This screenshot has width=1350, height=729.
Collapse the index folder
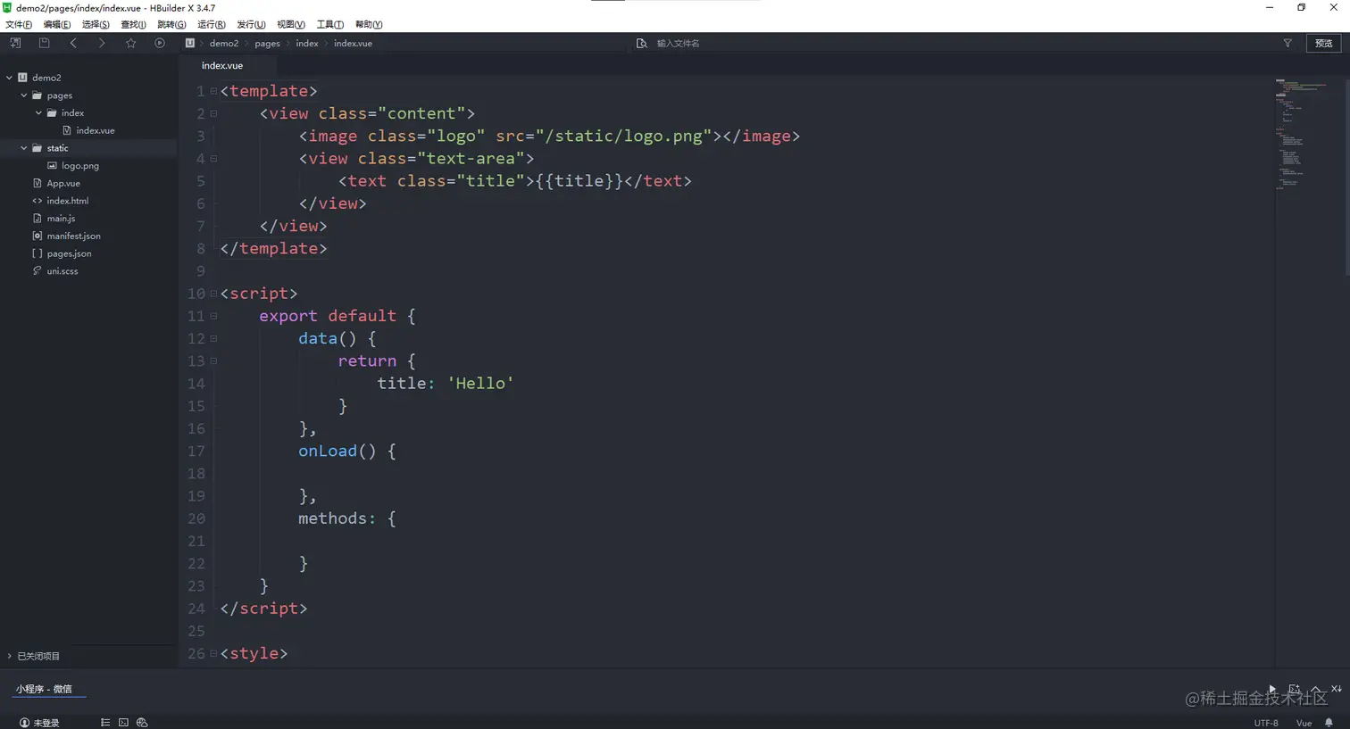point(38,113)
